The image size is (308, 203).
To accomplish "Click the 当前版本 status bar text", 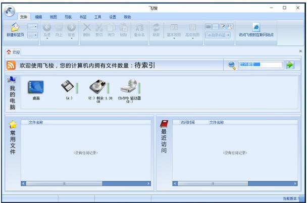I will pyautogui.click(x=292, y=198).
